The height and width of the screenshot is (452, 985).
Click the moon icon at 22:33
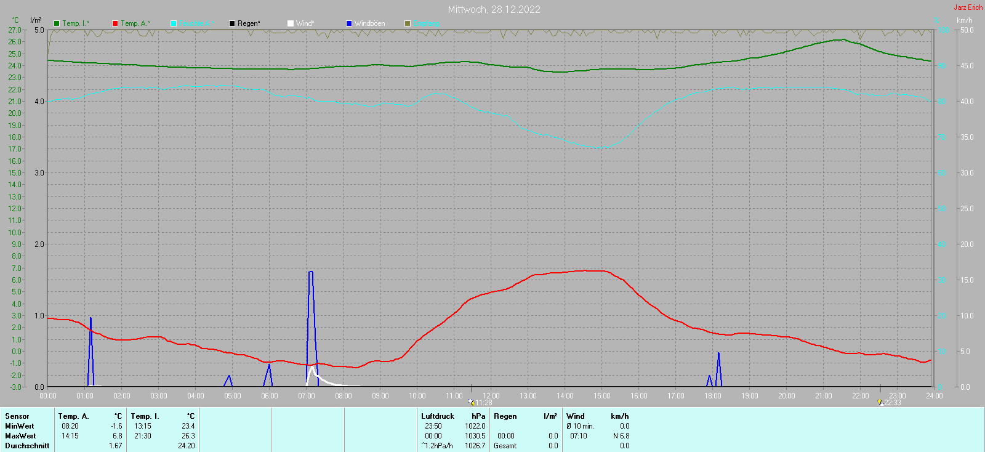(x=880, y=402)
